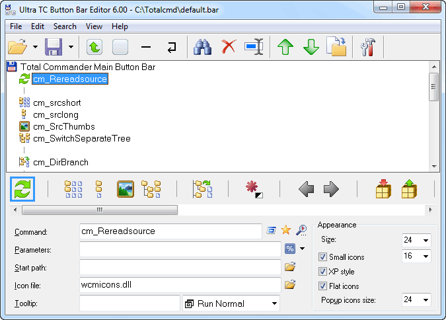Click the pack box with red arrow
The width and height of the screenshot is (446, 320).
(383, 188)
